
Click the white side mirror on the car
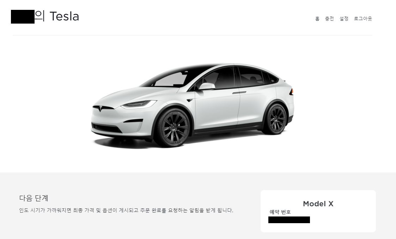pos(207,86)
